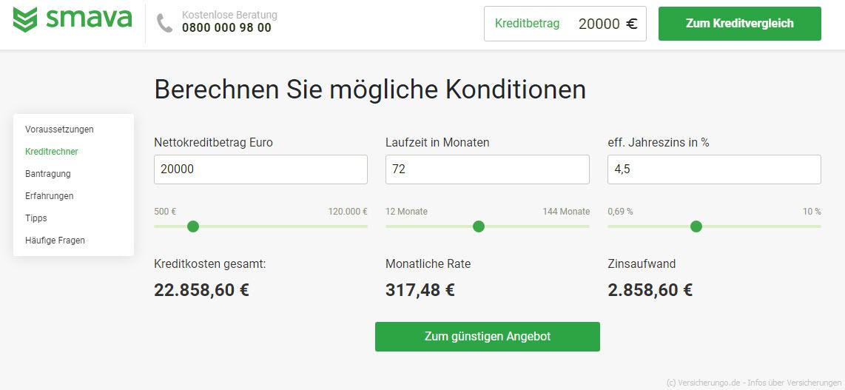Go to Bantragung in the side menu
Screen dimensions: 845x390
coord(48,173)
